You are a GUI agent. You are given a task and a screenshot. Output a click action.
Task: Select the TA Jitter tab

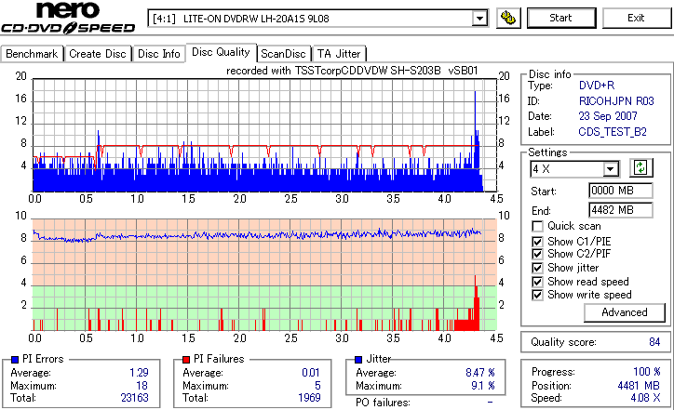click(x=339, y=54)
